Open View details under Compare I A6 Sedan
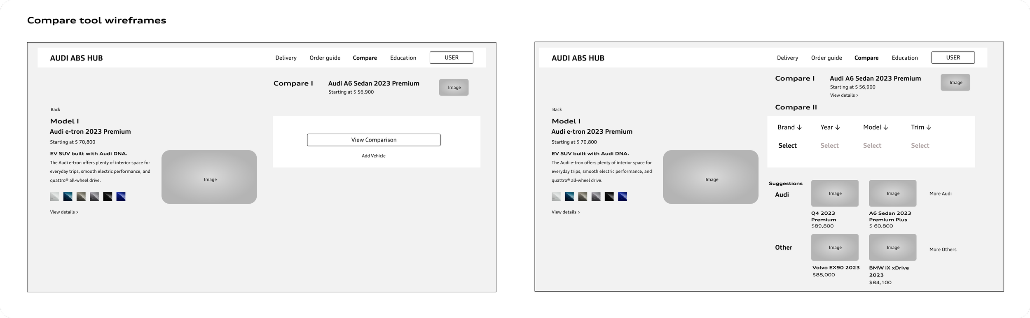The width and height of the screenshot is (1030, 318). pos(844,95)
